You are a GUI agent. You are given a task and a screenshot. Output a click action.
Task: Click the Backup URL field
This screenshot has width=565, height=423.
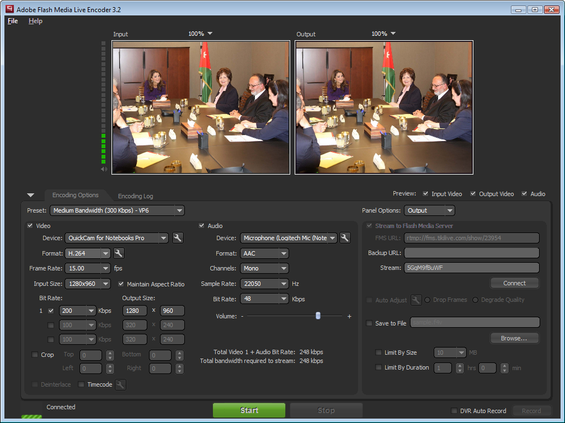click(x=472, y=253)
